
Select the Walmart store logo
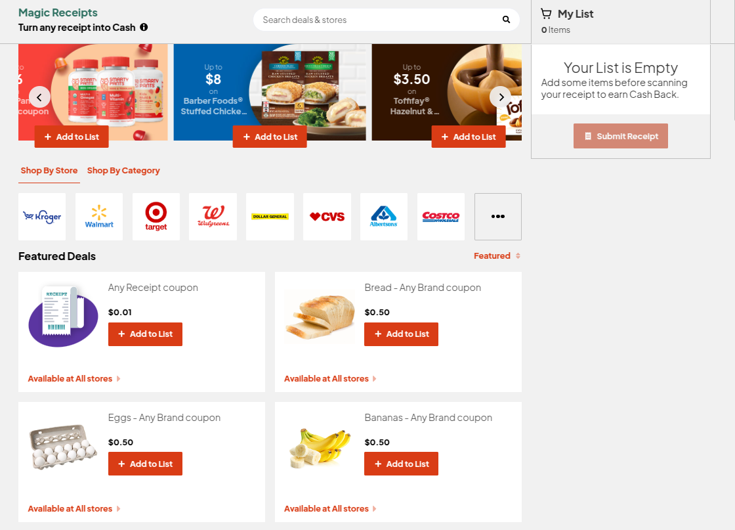(x=99, y=217)
